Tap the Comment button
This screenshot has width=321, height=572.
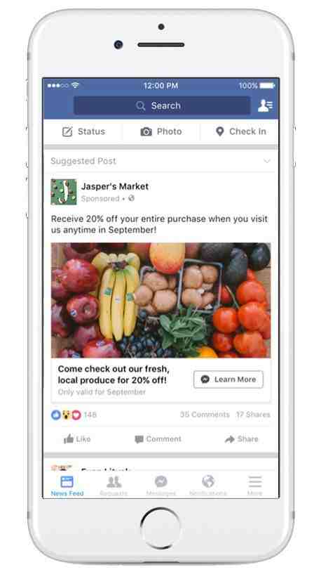coord(158,439)
